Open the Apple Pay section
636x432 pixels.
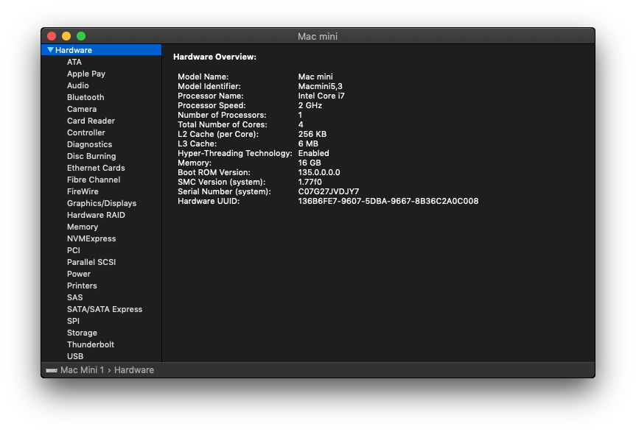pyautogui.click(x=85, y=74)
